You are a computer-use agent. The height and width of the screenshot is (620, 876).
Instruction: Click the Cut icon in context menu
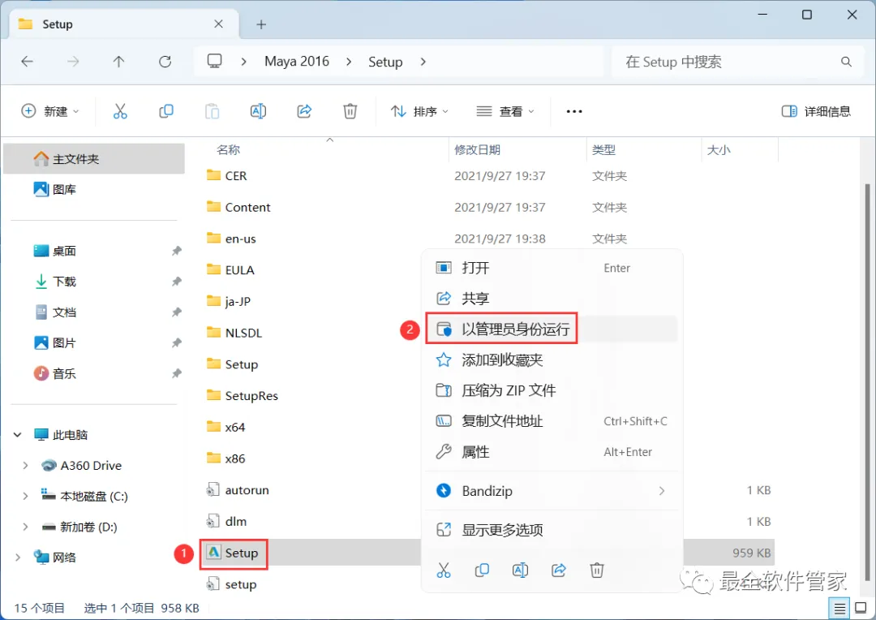tap(444, 570)
